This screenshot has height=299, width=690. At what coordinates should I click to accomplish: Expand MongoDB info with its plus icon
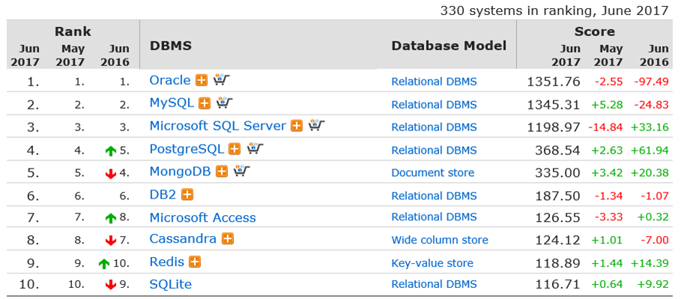222,172
